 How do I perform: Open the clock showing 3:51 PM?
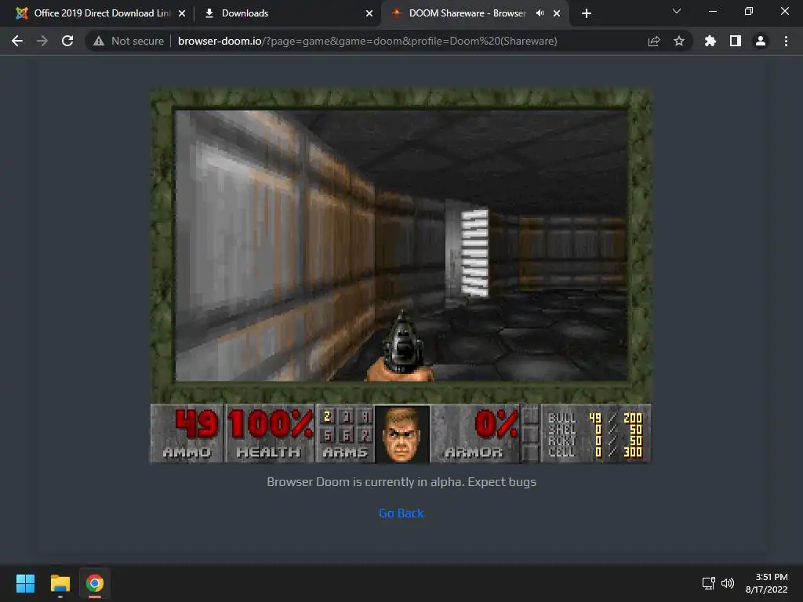point(767,583)
